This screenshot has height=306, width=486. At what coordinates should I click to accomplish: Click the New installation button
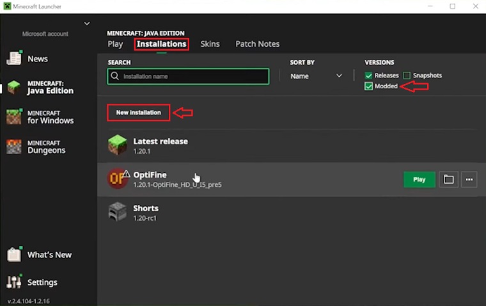click(x=138, y=113)
